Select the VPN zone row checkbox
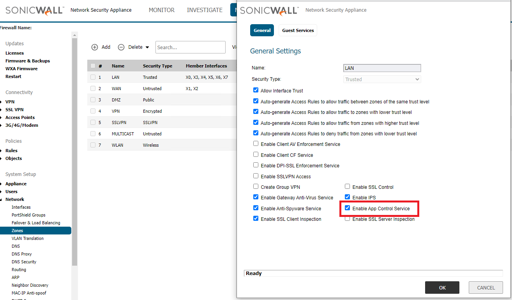This screenshot has height=300, width=512. (x=93, y=111)
